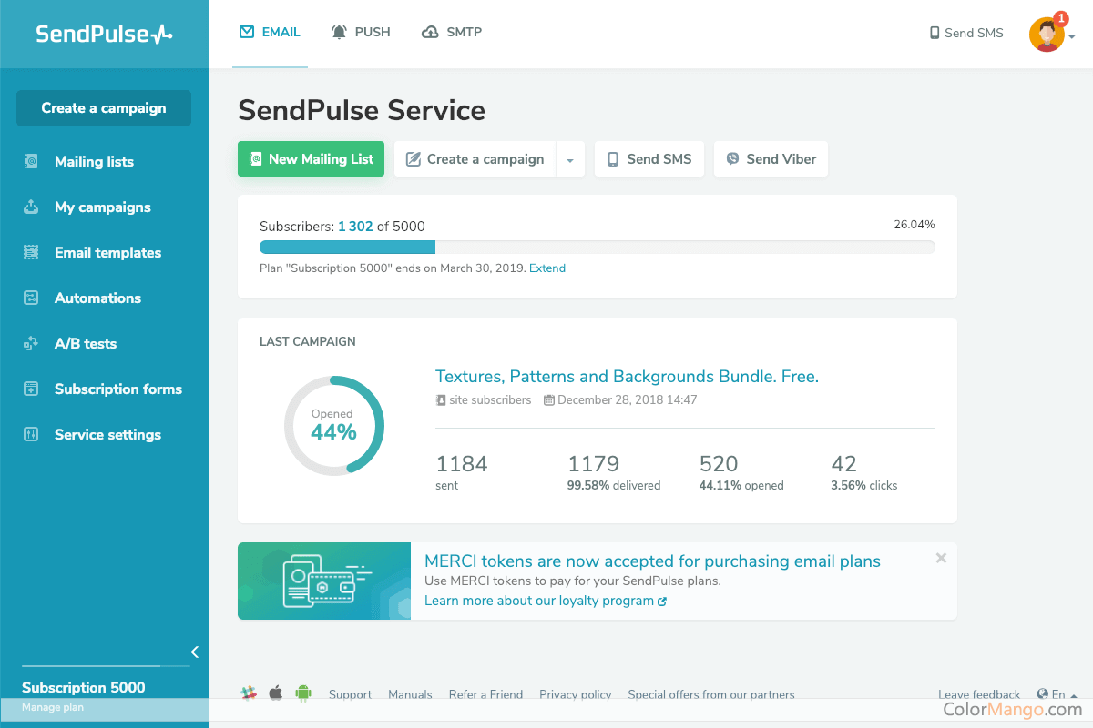Dismiss the MERCI tokens banner

click(x=941, y=558)
